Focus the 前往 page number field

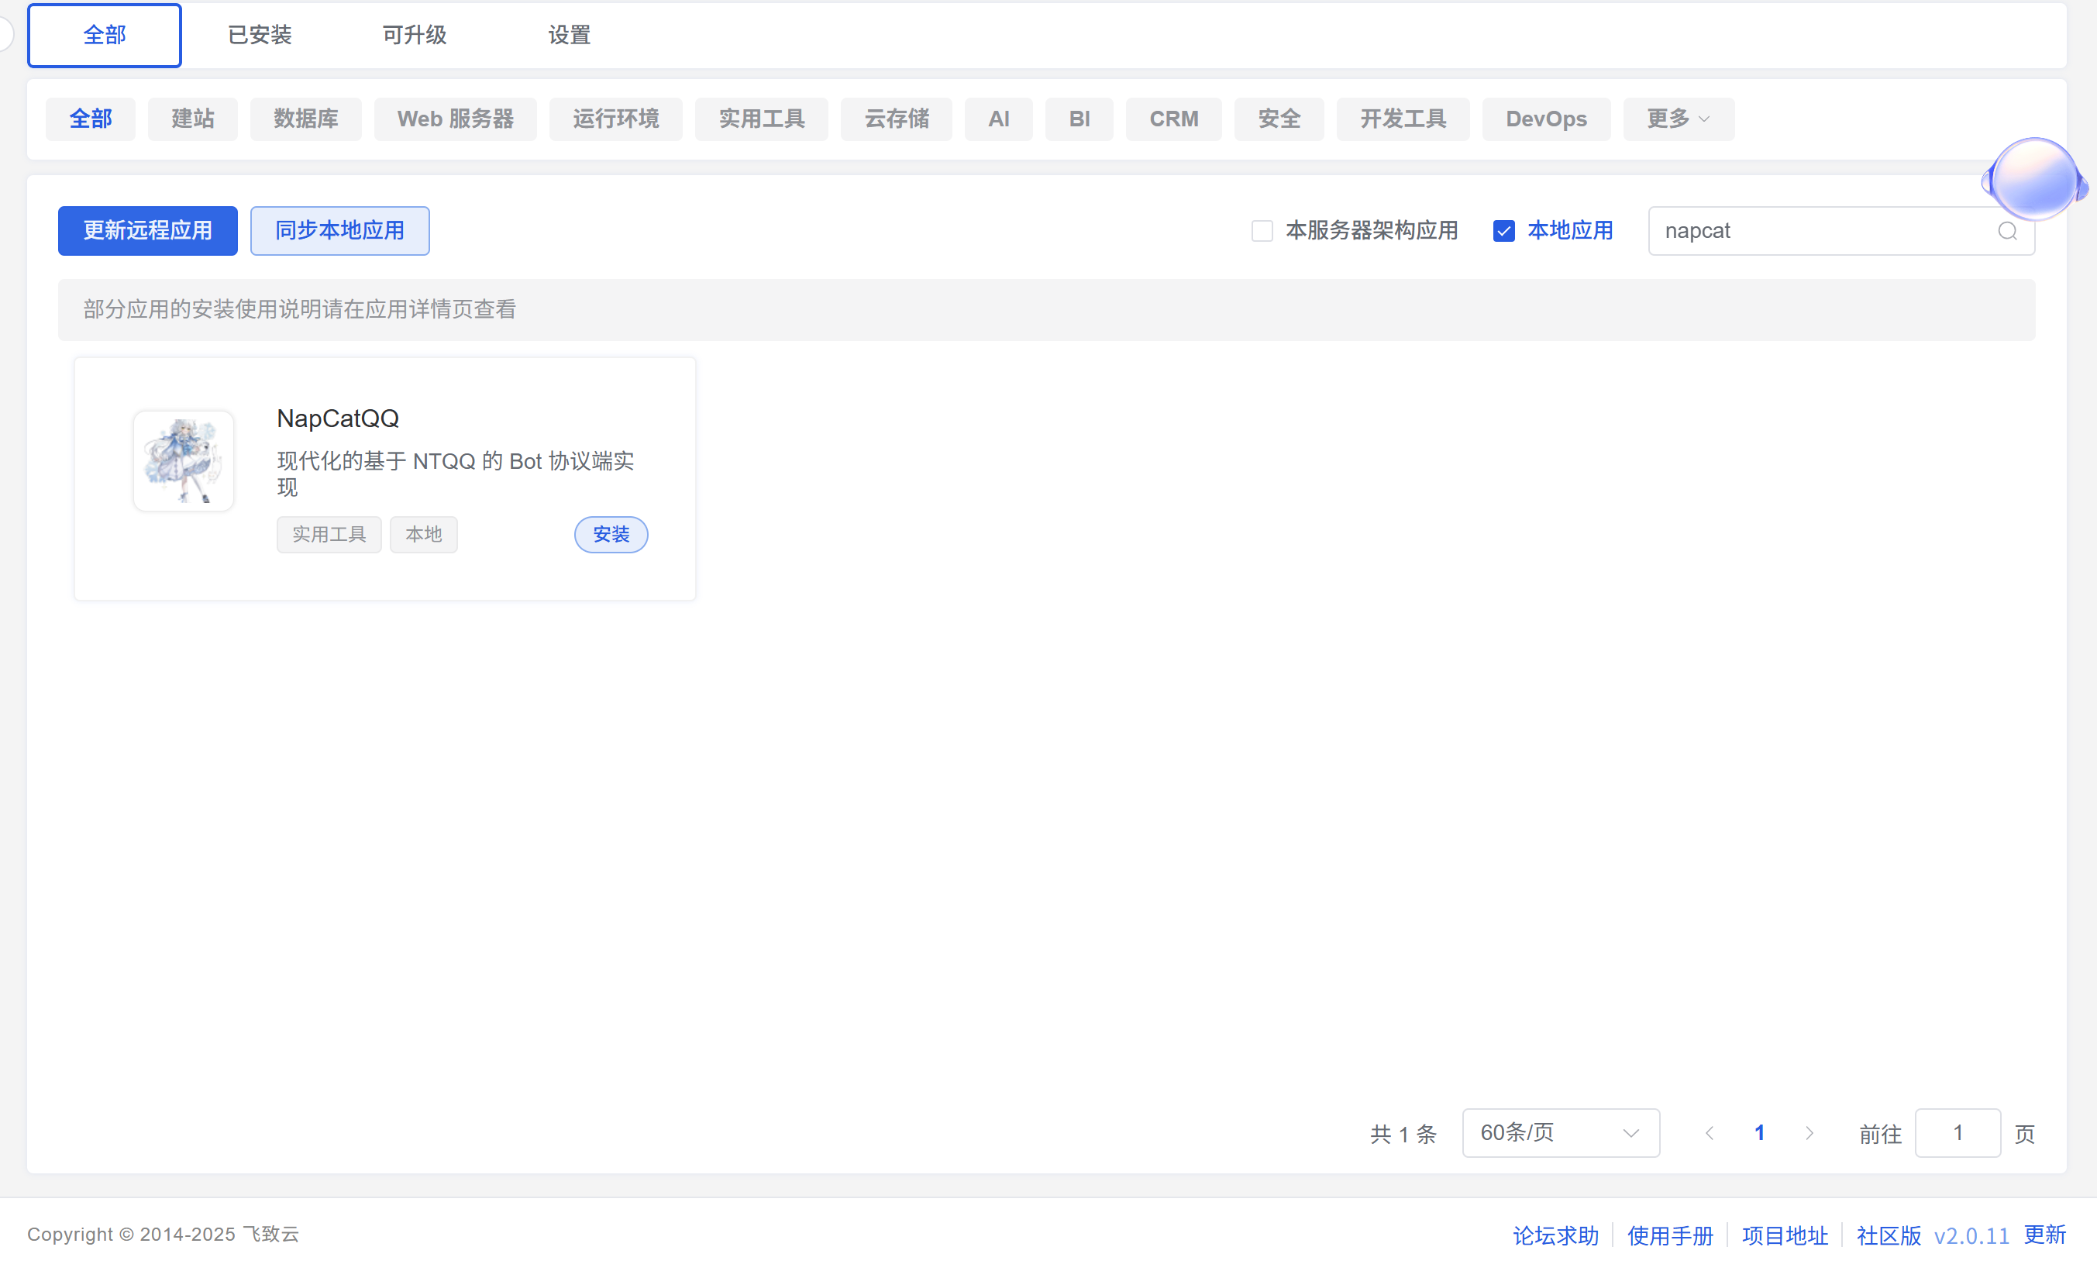[1957, 1132]
